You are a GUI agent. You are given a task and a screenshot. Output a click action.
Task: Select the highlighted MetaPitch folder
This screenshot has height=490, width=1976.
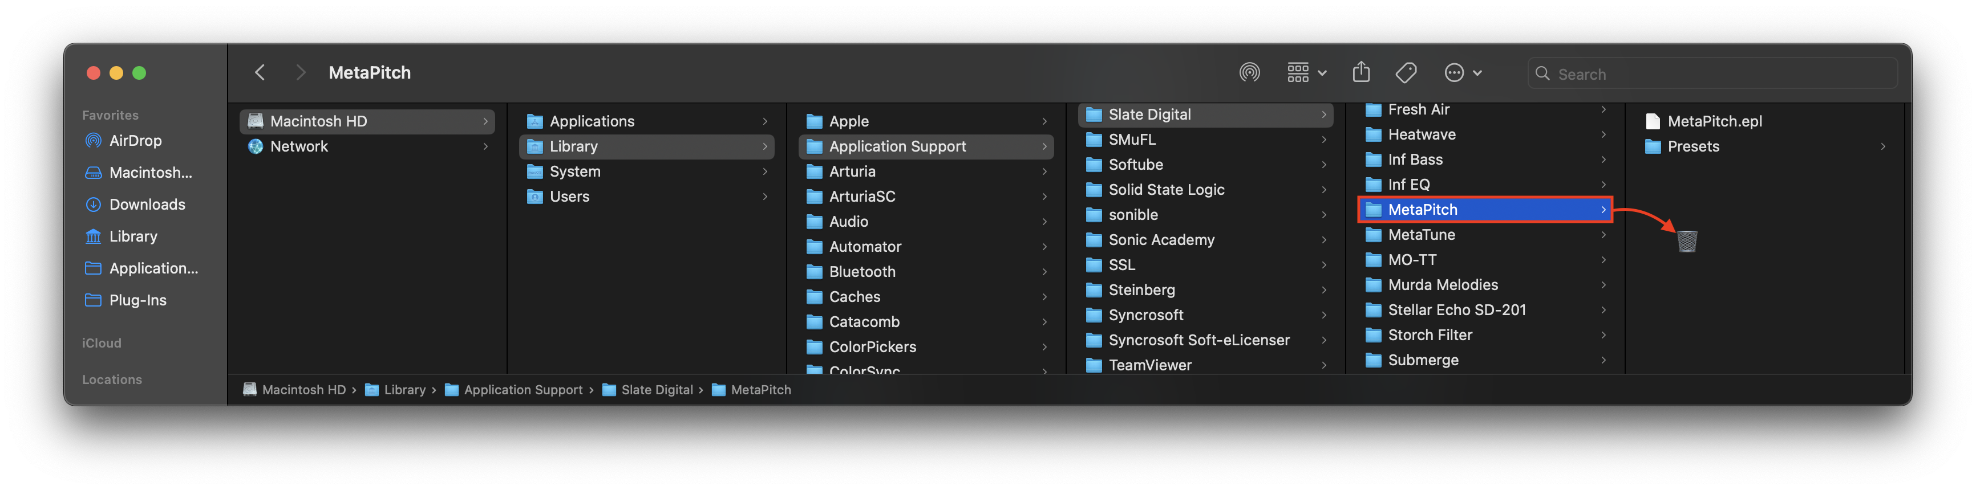[x=1484, y=210]
